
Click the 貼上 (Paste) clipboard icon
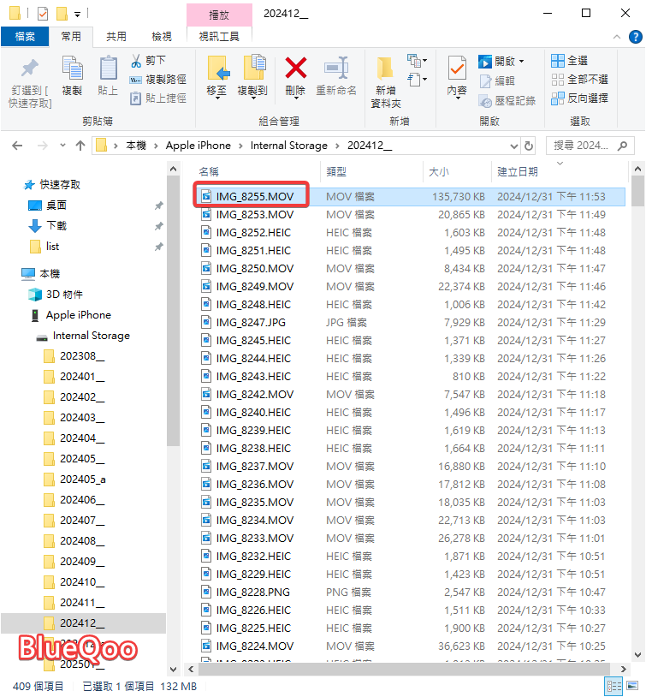(x=108, y=69)
